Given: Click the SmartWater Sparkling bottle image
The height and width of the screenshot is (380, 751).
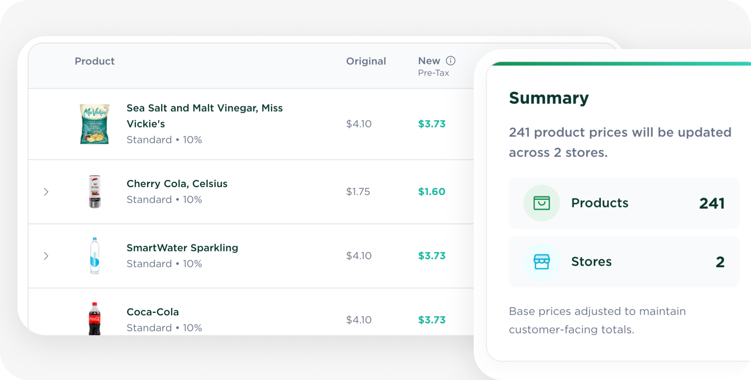Looking at the screenshot, I should tap(95, 256).
